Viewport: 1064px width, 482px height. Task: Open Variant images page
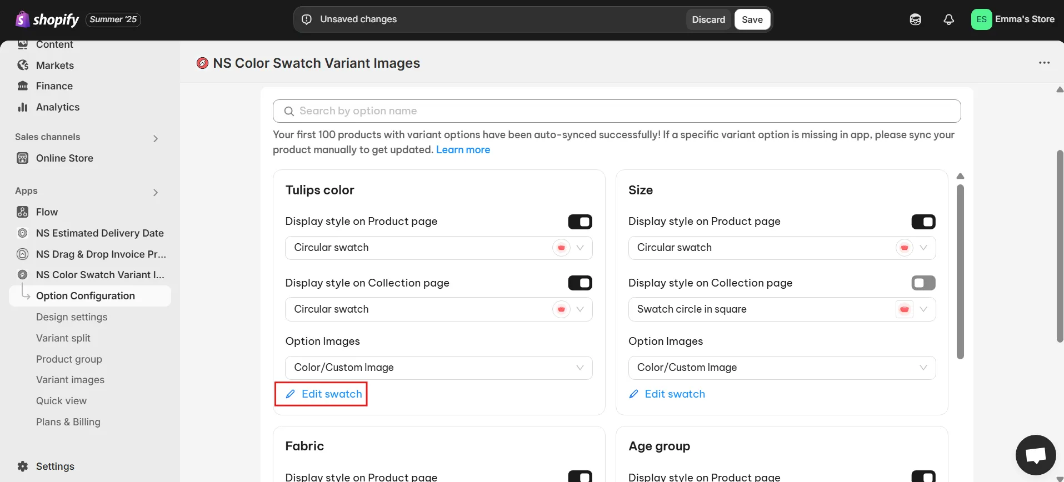coord(70,380)
